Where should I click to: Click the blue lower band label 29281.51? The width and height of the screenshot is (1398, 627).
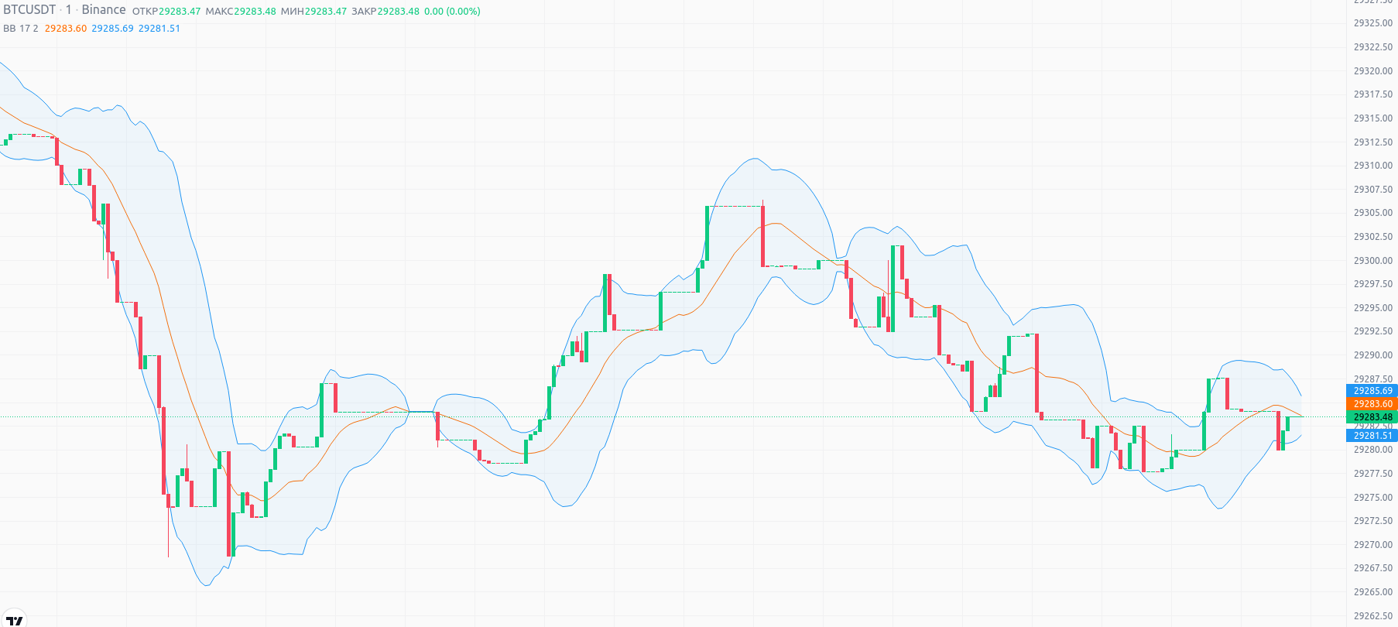(1372, 436)
